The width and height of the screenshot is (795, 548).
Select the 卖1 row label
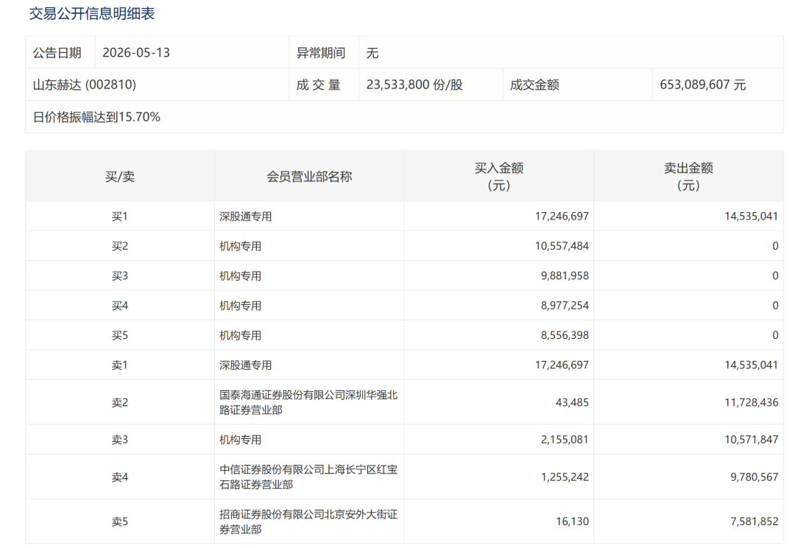120,365
